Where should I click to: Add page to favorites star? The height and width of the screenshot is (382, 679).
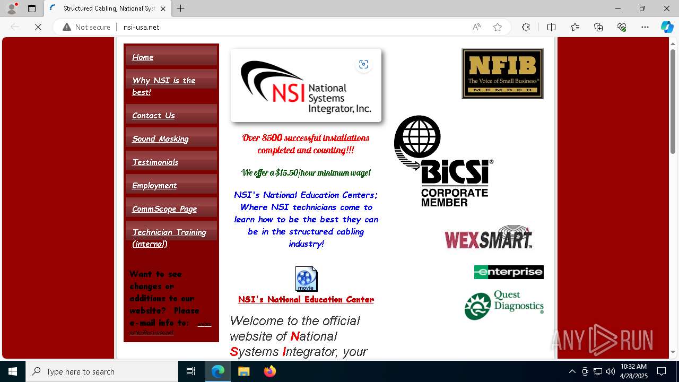click(498, 27)
